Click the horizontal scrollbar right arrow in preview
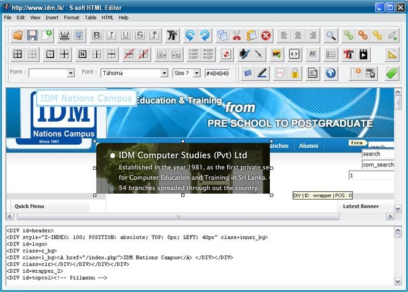Image resolution: width=408 pixels, height=292 pixels. 389,216
